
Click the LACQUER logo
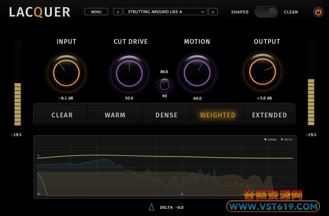pos(40,12)
